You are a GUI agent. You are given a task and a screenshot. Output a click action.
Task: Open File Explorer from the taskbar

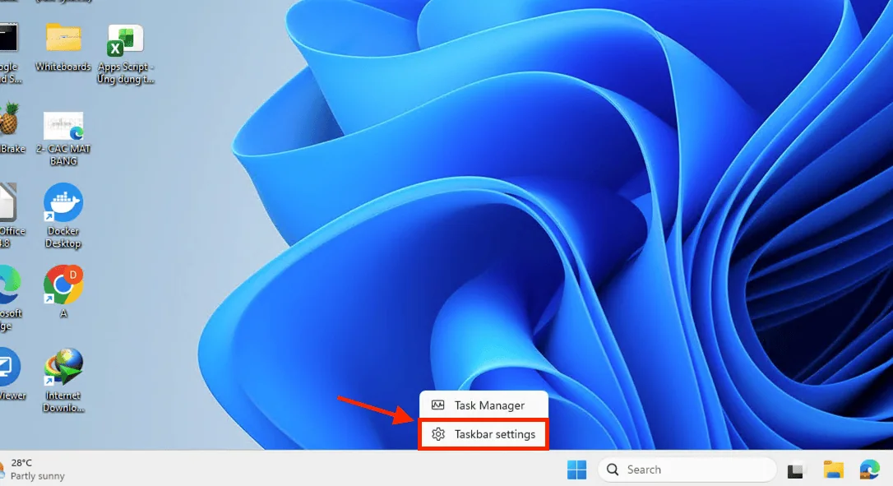coord(834,470)
